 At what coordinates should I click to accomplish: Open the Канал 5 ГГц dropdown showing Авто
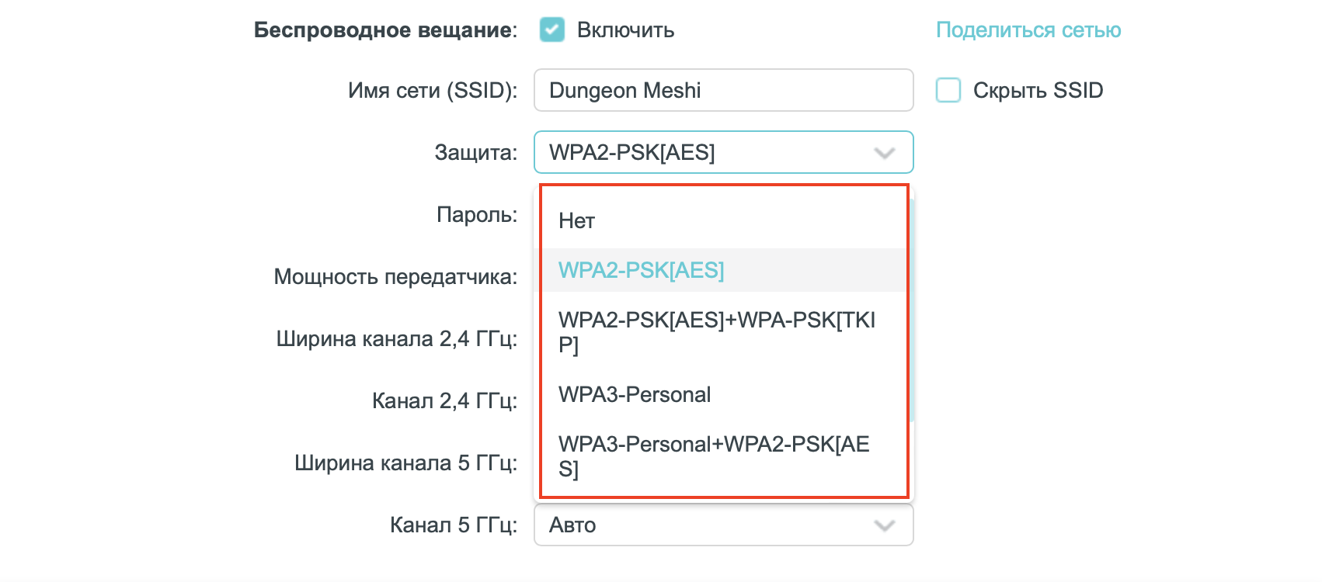pos(699,525)
